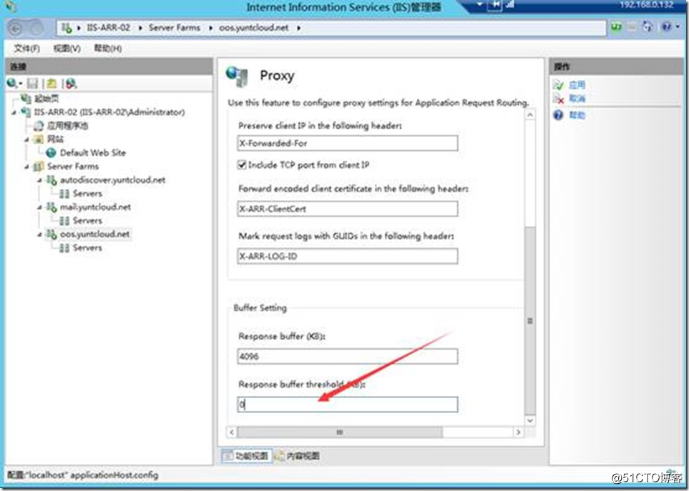Click the Back navigation arrow button
The width and height of the screenshot is (689, 491).
coord(16,29)
